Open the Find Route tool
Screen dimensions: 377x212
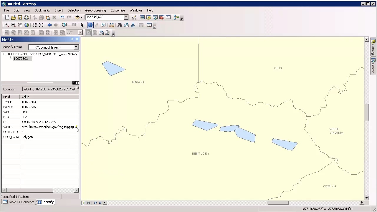126,25
